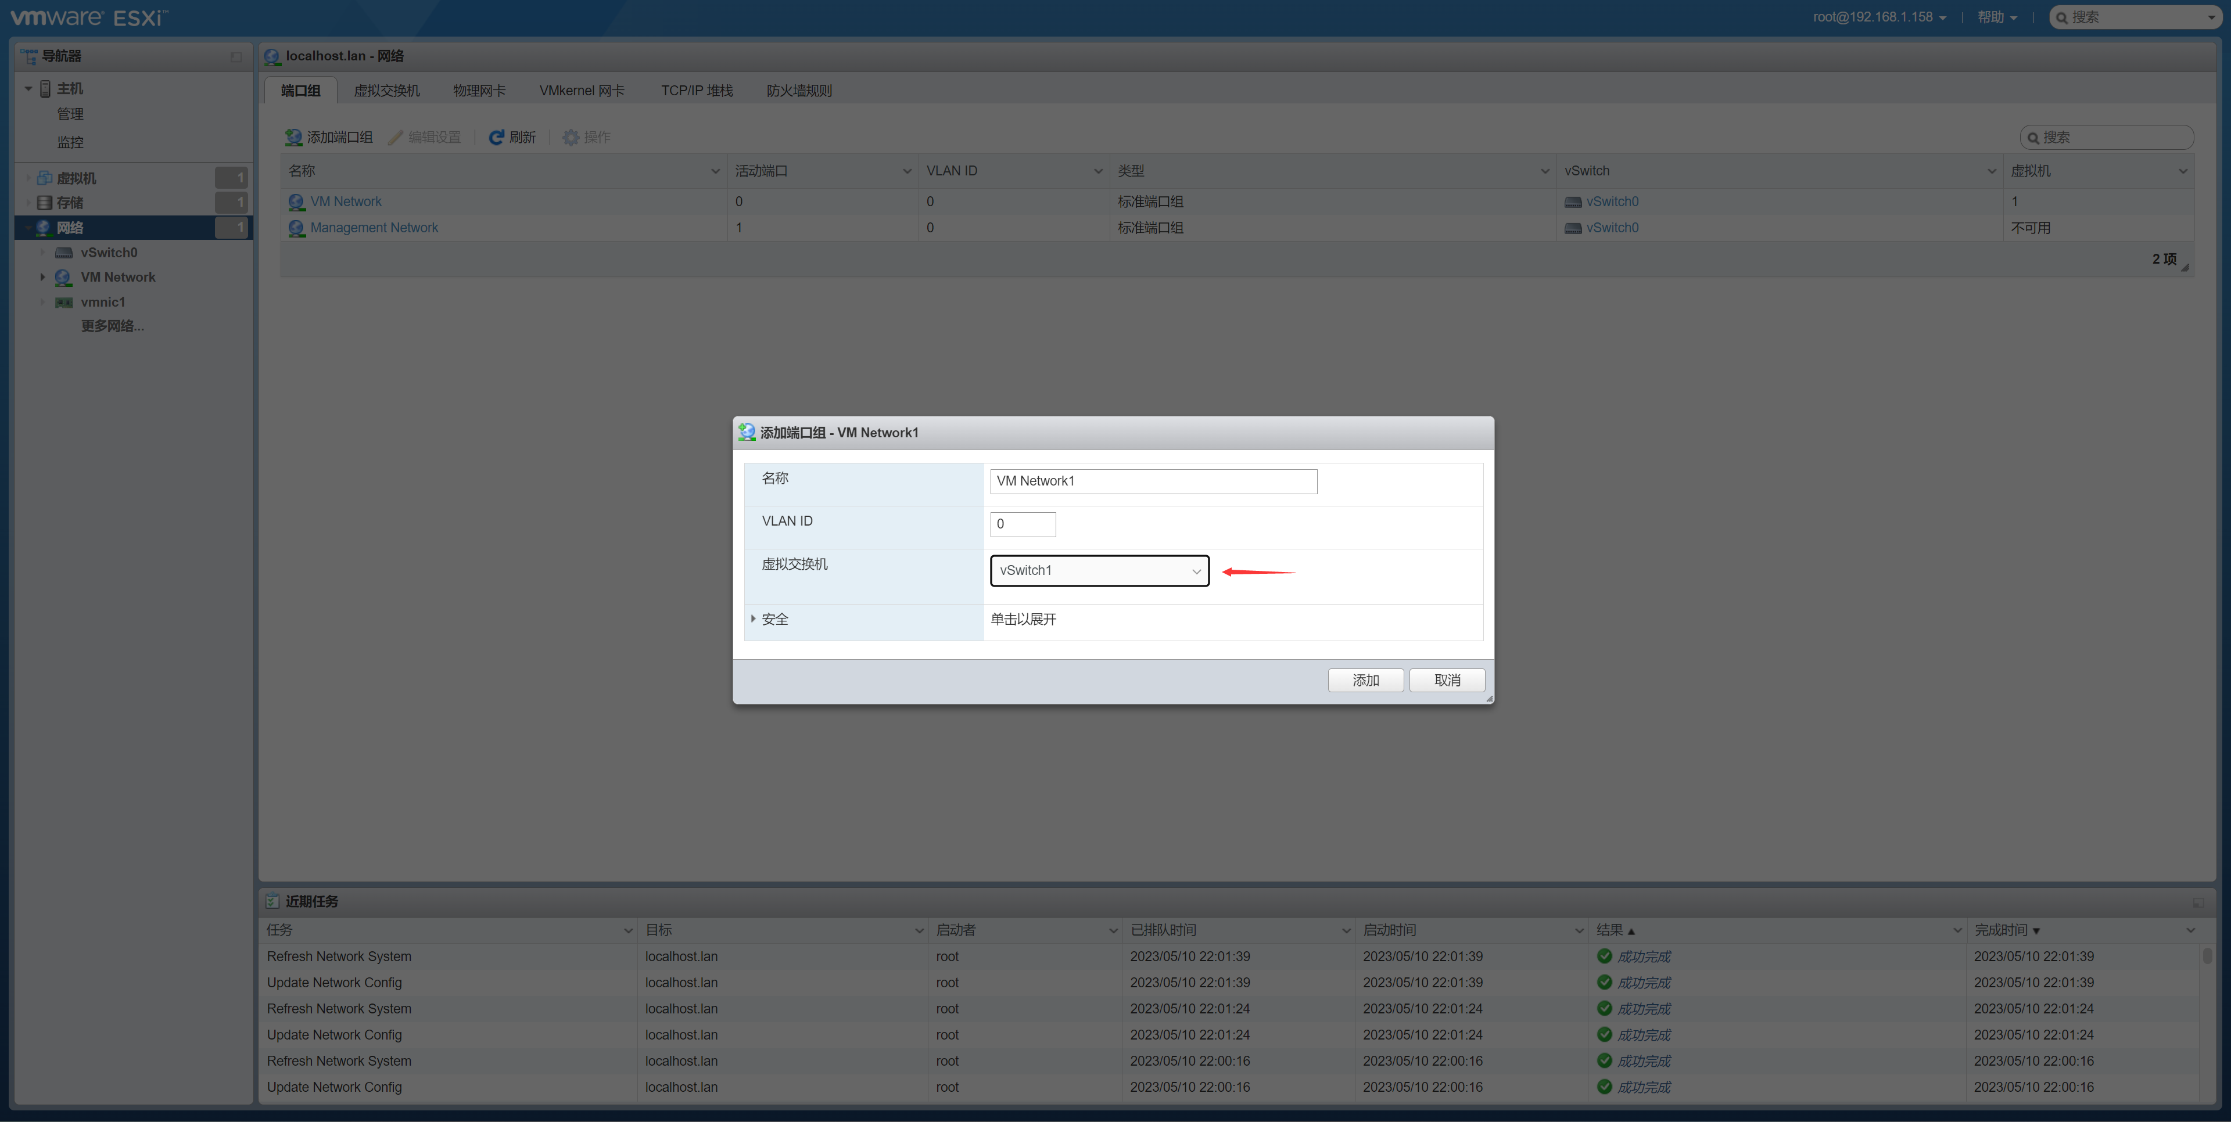Click the Refresh icon in the toolbar

[496, 137]
